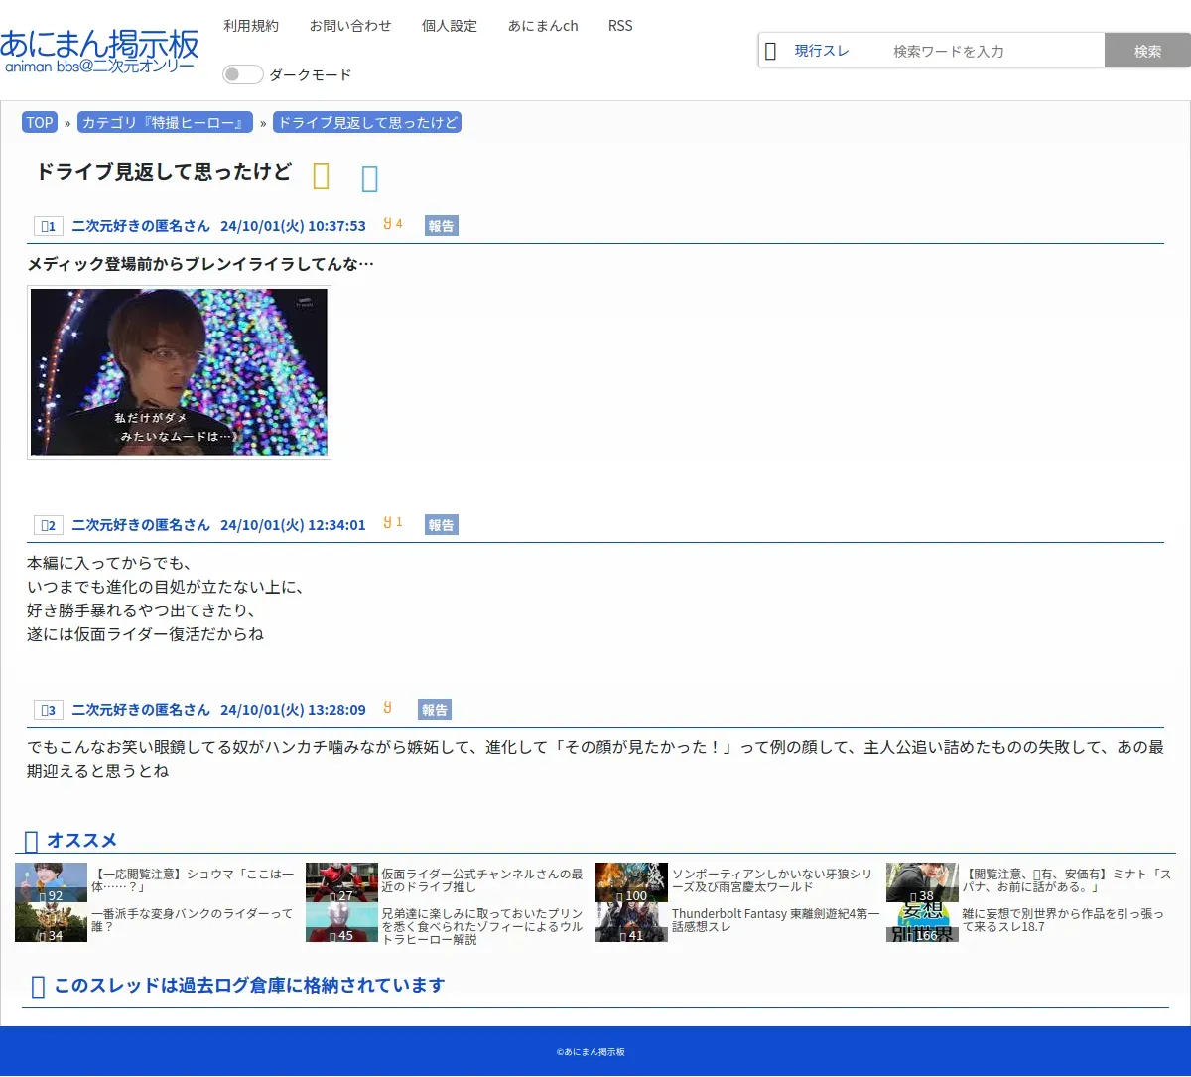Image resolution: width=1191 pixels, height=1077 pixels.
Task: Open thread ミナト「スパナ、お前に話がある。」
Action: pos(1067,880)
